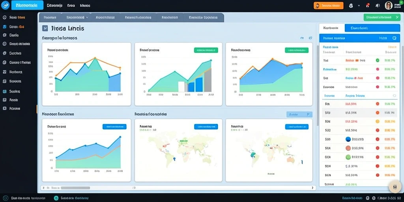Click the first sidebar item's circular icon
The height and width of the screenshot is (202, 404).
click(x=4, y=17)
